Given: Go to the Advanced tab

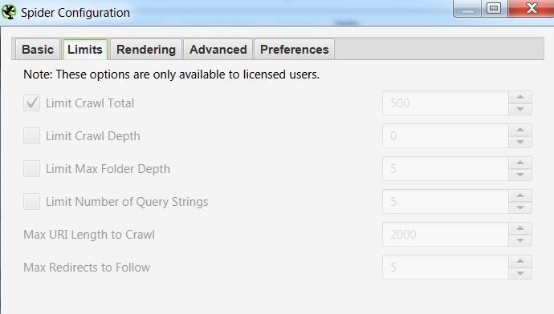Looking at the screenshot, I should tap(218, 50).
